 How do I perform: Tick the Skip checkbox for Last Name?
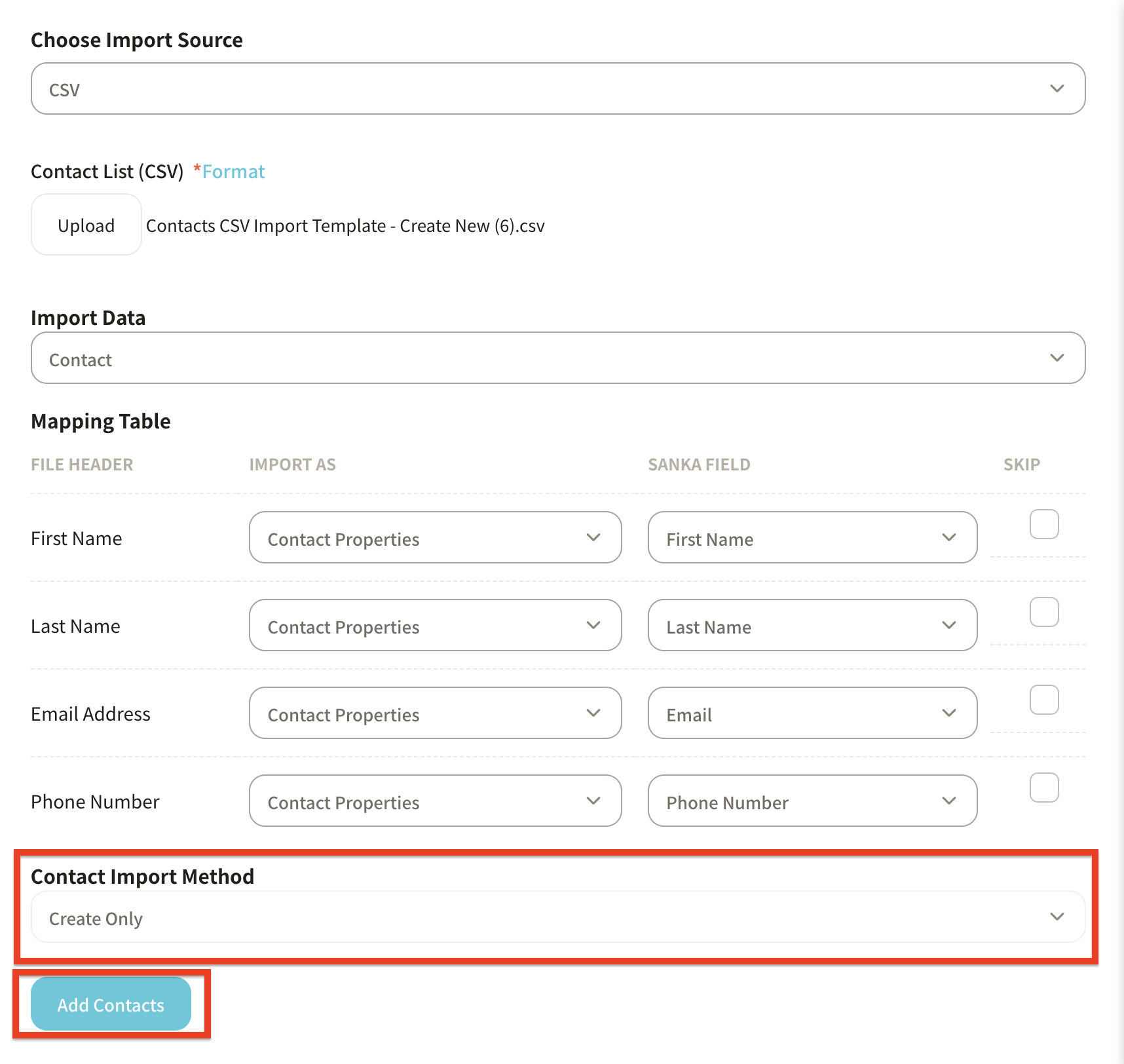pos(1044,612)
